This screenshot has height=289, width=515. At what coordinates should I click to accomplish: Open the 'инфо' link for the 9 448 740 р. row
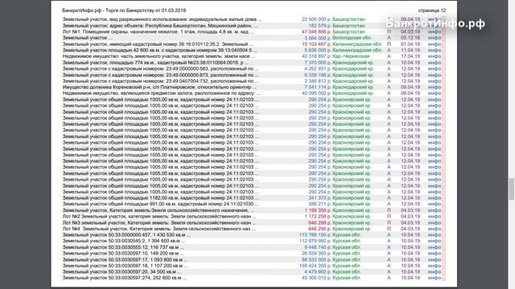coord(435,247)
